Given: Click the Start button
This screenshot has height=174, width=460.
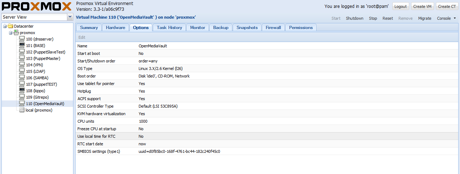Looking at the screenshot, I should (336, 18).
